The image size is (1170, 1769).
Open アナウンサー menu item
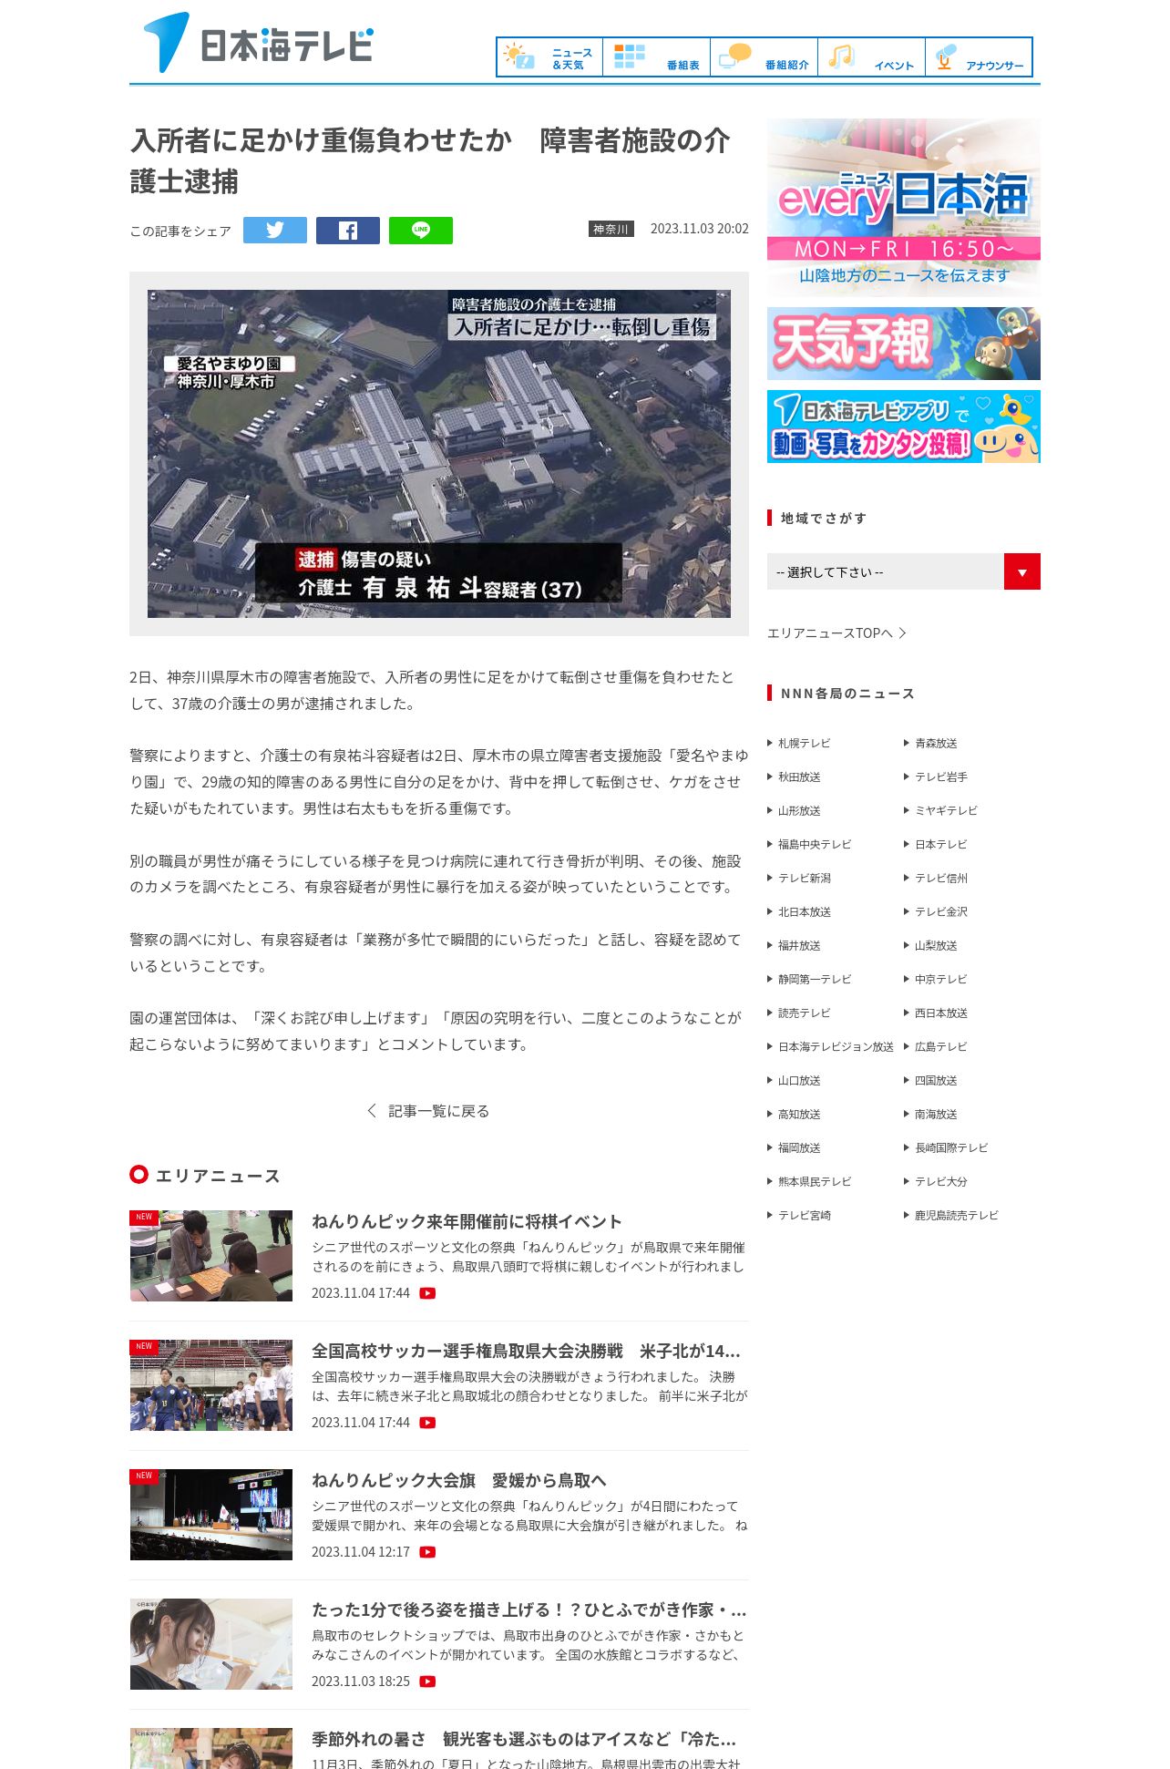click(x=980, y=57)
